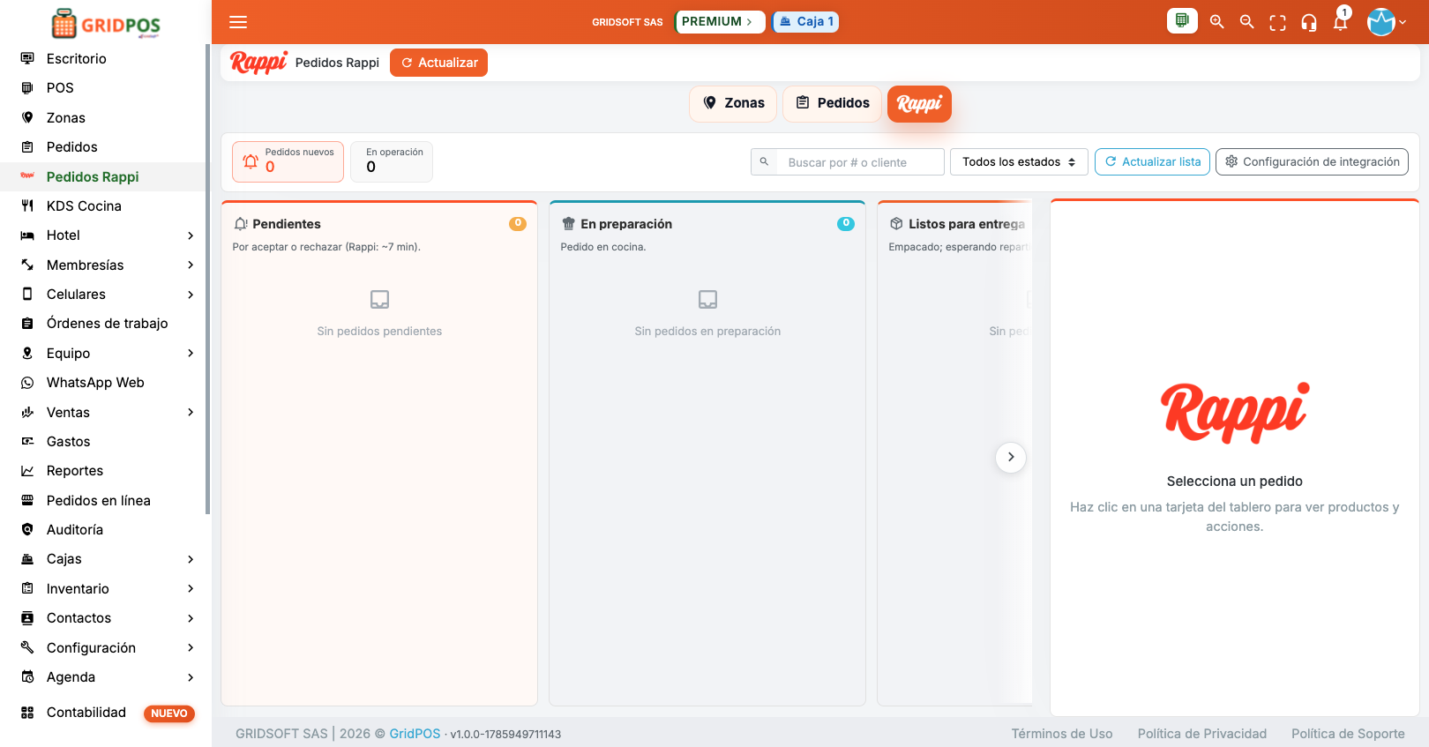Viewport: 1429px width, 747px height.
Task: Toggle fullscreen mode icon
Action: 1277,23
